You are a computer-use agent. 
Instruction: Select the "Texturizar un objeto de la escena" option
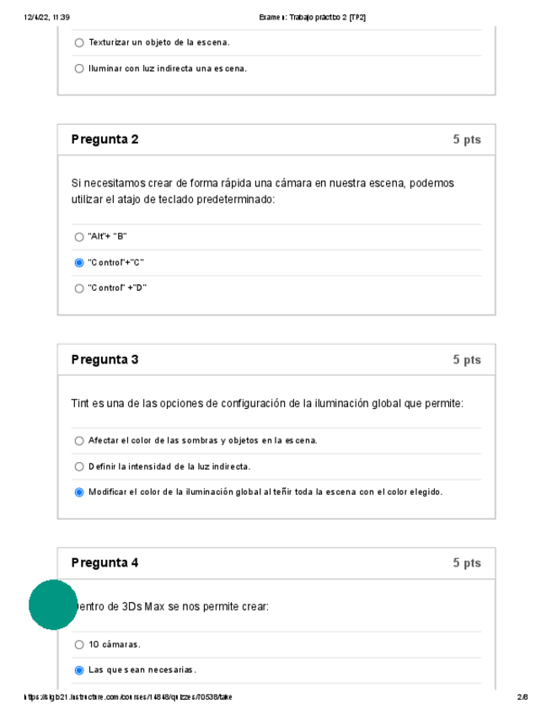[x=79, y=42]
